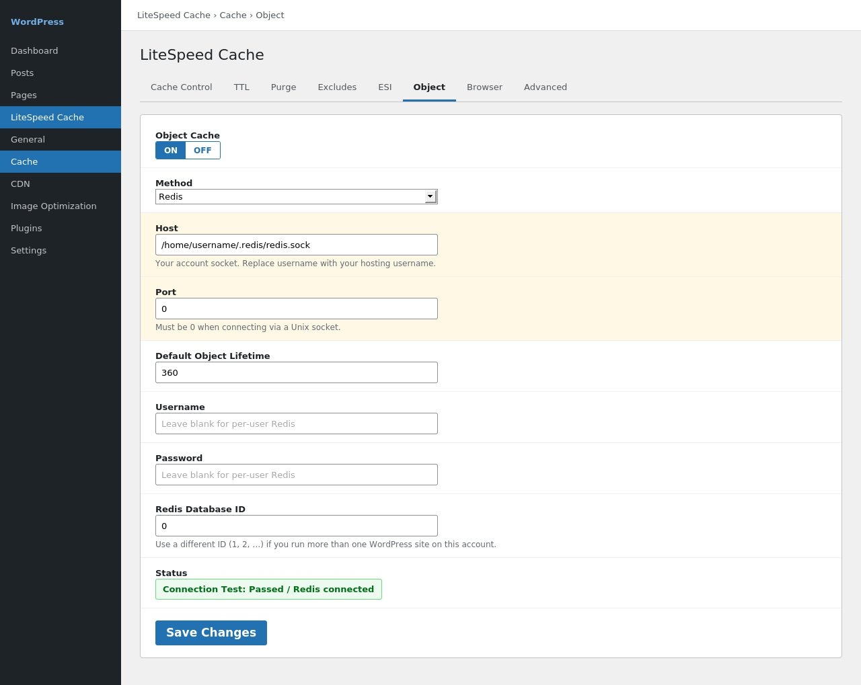Go to Plugins in the sidebar
Image resolution: width=861 pixels, height=685 pixels.
pyautogui.click(x=61, y=228)
